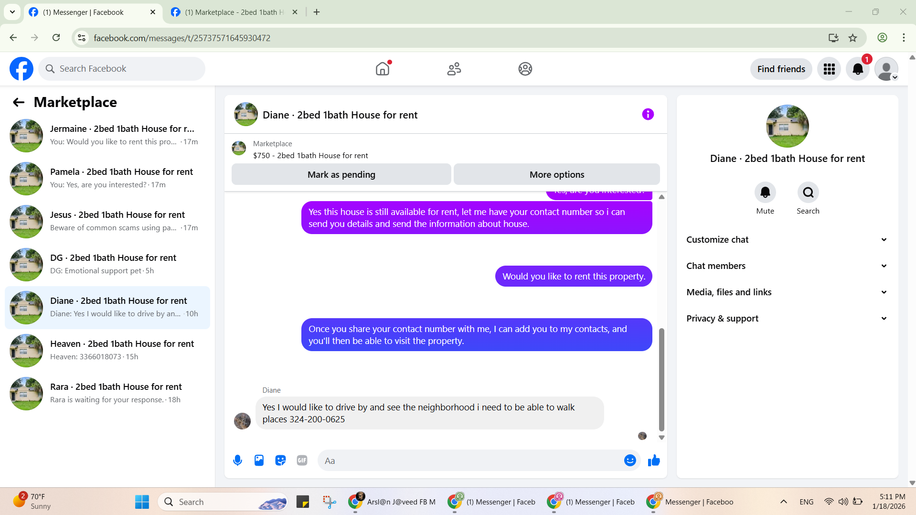The height and width of the screenshot is (515, 916).
Task: Click the Find friends button
Action: tap(781, 69)
